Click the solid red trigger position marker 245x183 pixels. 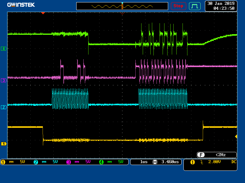[43, 13]
